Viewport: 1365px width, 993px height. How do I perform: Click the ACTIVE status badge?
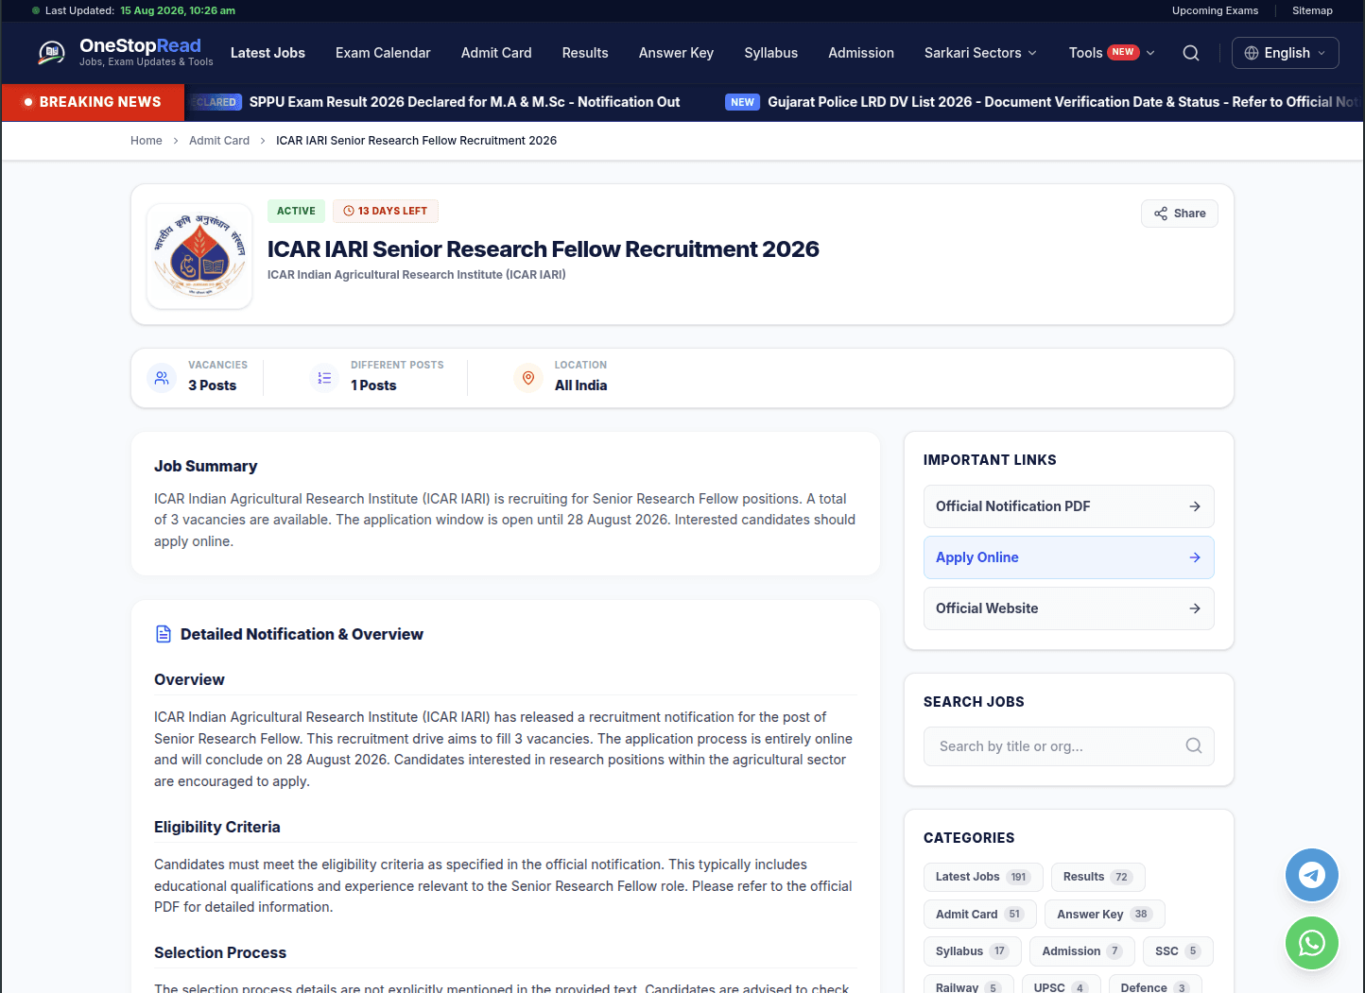296,211
